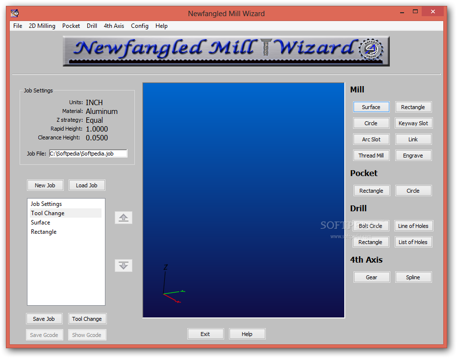Click the Mill Circle button

point(371,123)
